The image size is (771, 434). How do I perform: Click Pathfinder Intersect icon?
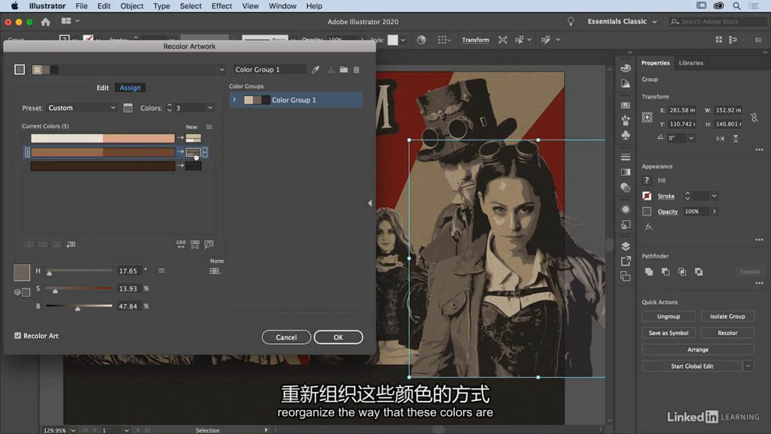point(682,271)
